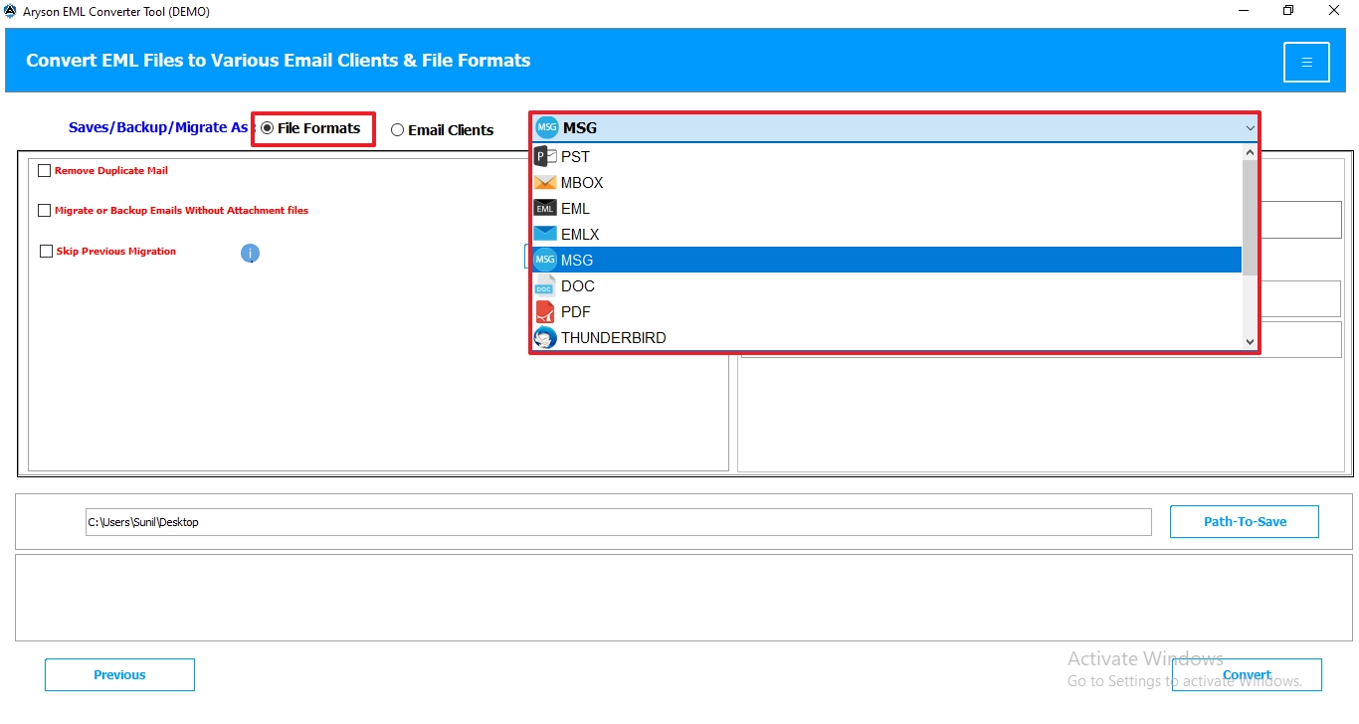Click the PST icon in the dropdown list

(545, 156)
